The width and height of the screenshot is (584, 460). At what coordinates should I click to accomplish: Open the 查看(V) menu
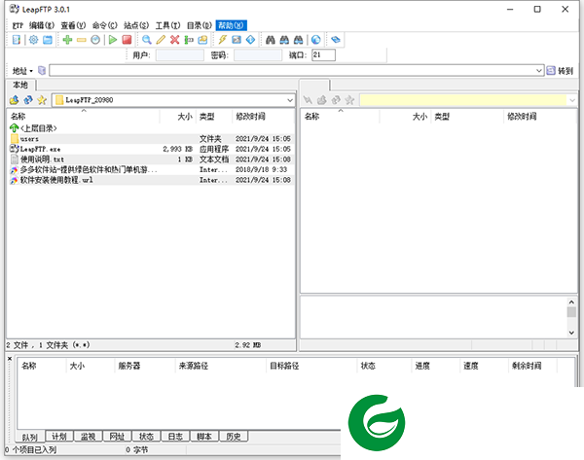73,25
